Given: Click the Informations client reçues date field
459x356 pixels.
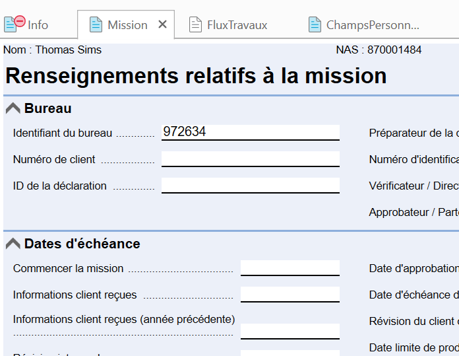Looking at the screenshot, I should tap(290, 294).
